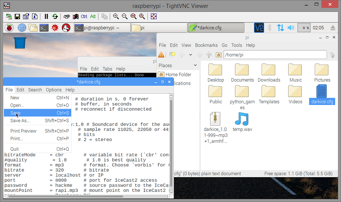
Task: Select the Music folder
Action: click(295, 73)
